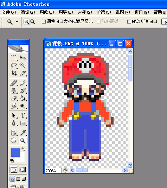Enable Zoom In mode in options bar
167x188 pixels.
(27, 22)
